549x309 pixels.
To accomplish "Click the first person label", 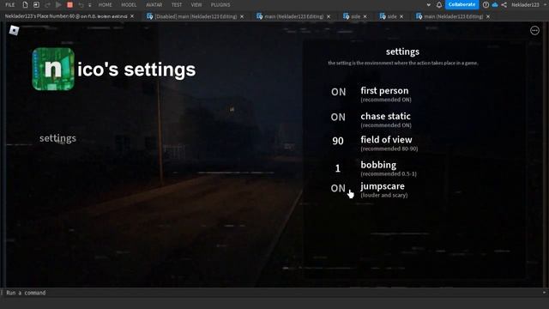I will coord(384,91).
